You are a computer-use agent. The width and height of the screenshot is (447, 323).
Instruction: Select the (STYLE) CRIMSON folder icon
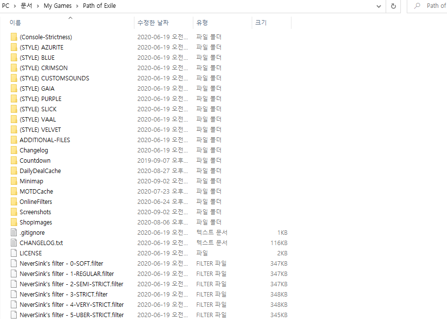tap(14, 68)
